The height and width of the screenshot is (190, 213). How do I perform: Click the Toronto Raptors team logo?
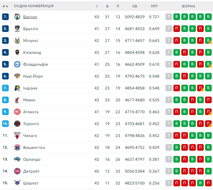[17, 123]
